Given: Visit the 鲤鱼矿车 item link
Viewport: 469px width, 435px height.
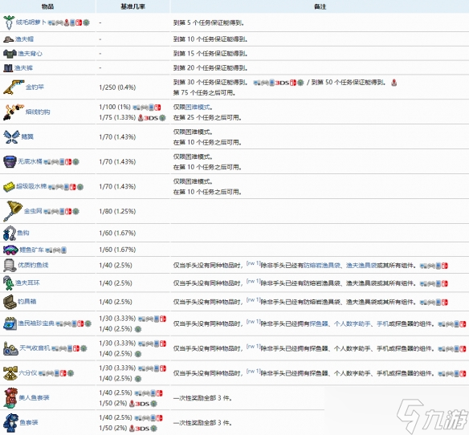Looking at the screenshot, I should pyautogui.click(x=31, y=250).
